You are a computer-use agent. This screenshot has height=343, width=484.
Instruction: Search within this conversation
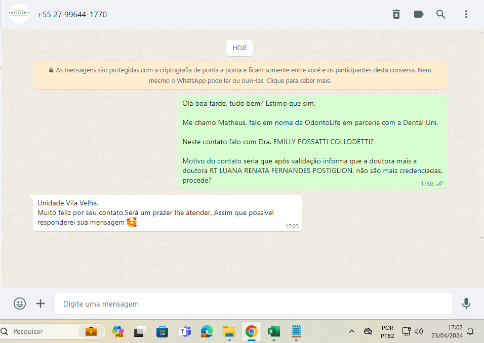click(441, 14)
